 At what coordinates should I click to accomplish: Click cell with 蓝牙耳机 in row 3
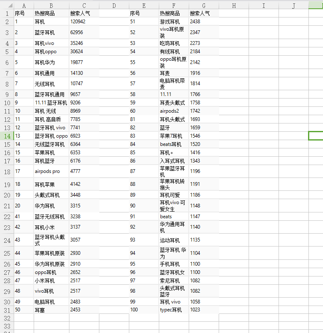coord(52,32)
